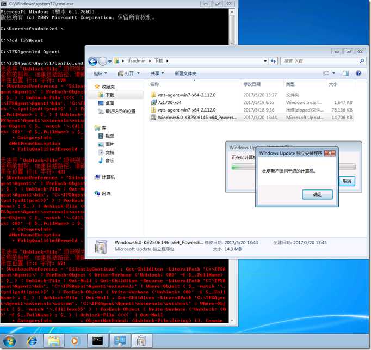This screenshot has height=350, width=371.
Task: Sort by 类型 column header
Action: point(290,84)
